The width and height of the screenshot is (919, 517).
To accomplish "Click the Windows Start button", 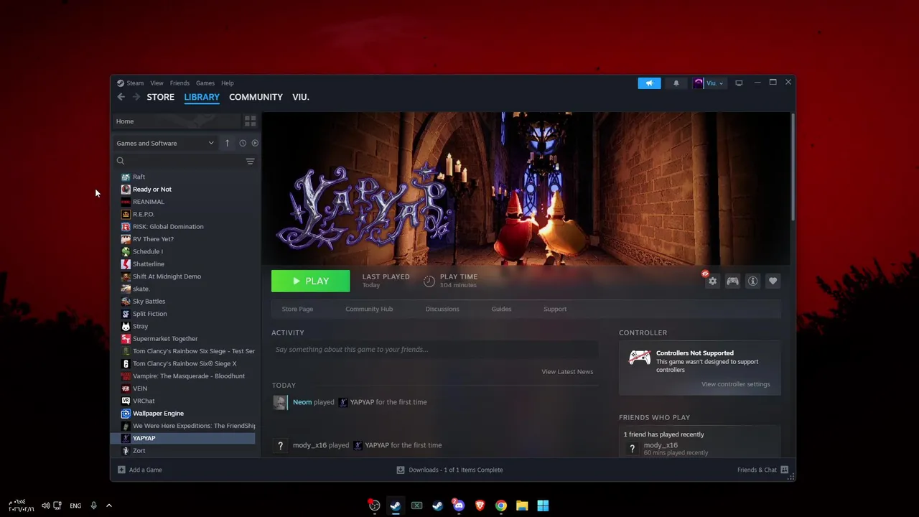I will click(x=543, y=506).
